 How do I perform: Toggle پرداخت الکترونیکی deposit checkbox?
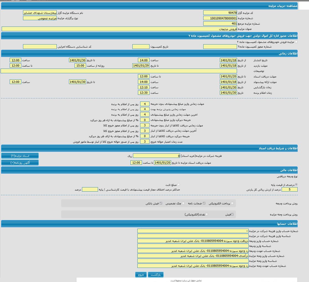point(232,203)
